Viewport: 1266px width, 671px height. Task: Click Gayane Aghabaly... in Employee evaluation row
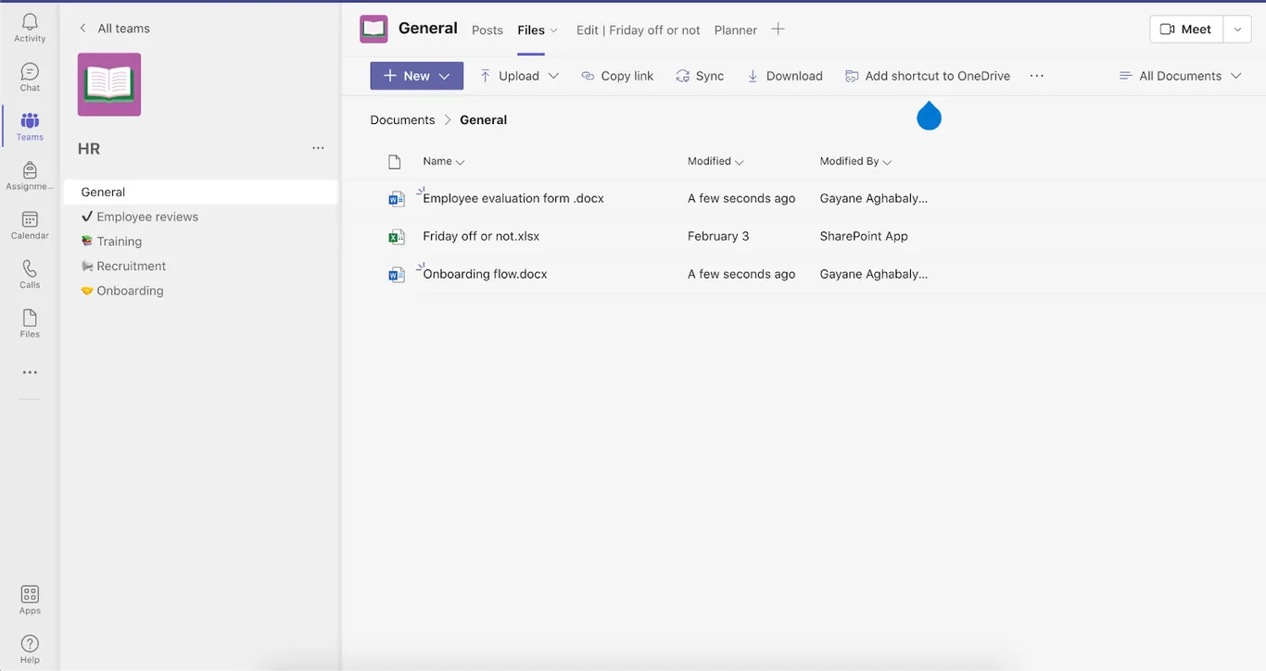(874, 198)
